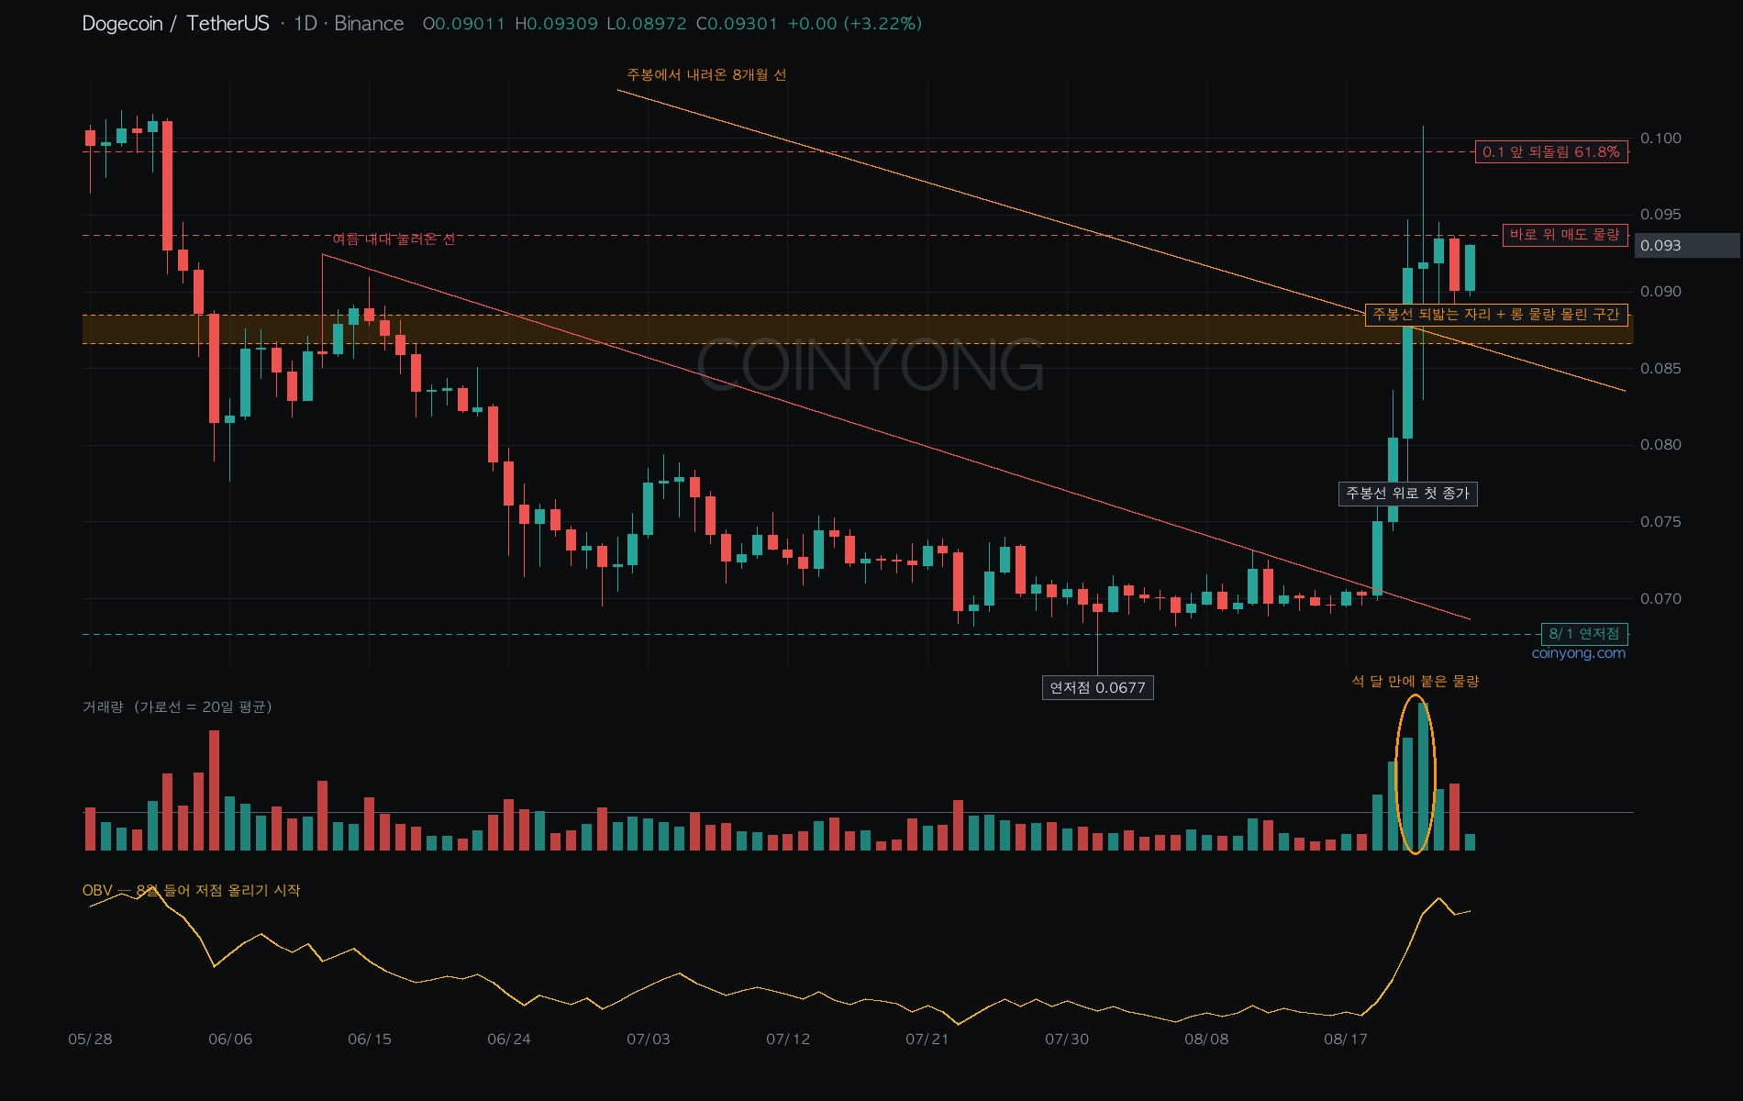
Task: Click the Dogecoin / TetherUS symbol title
Action: click(175, 24)
